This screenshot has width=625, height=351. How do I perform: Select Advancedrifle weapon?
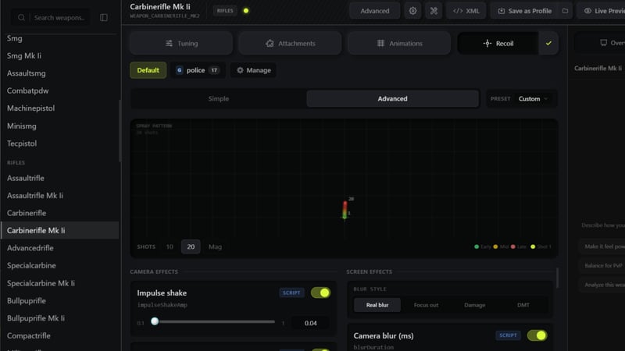click(30, 248)
